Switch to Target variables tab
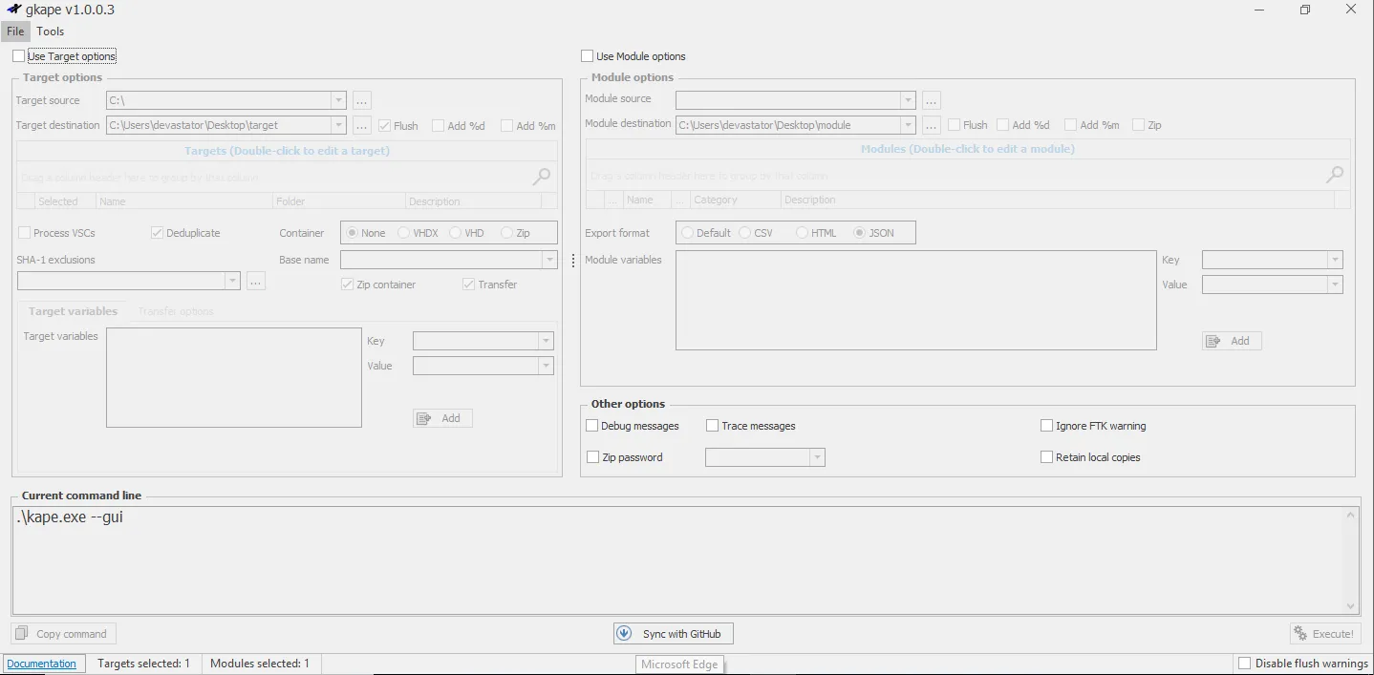Screen dimensions: 1374x675 pyautogui.click(x=73, y=311)
